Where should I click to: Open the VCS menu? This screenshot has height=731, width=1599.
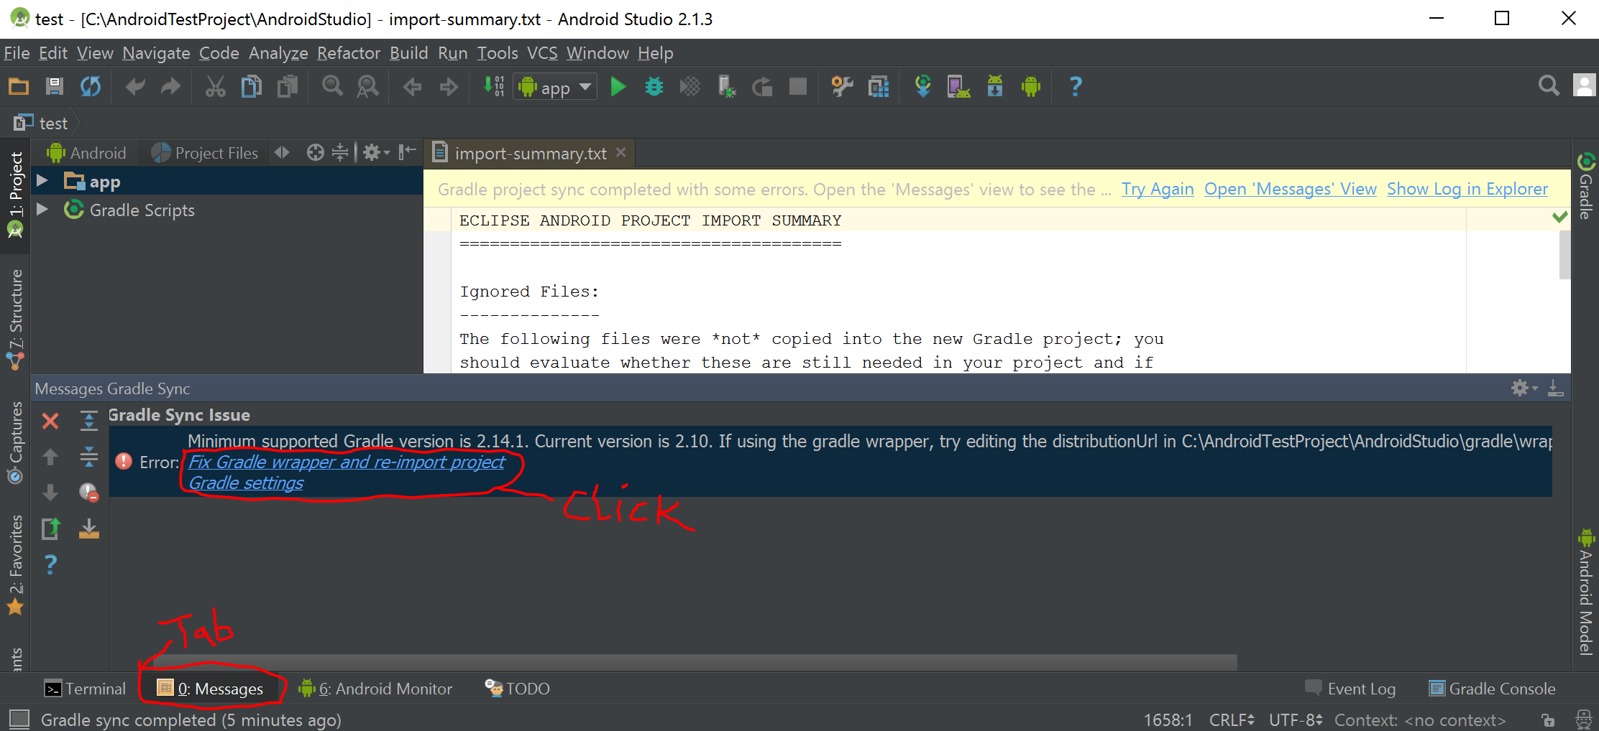pyautogui.click(x=542, y=53)
